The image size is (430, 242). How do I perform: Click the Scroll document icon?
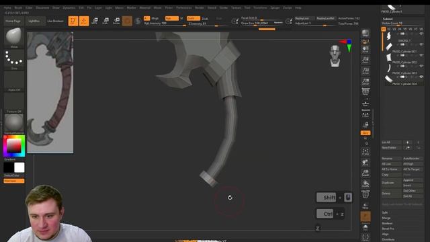pos(365,49)
